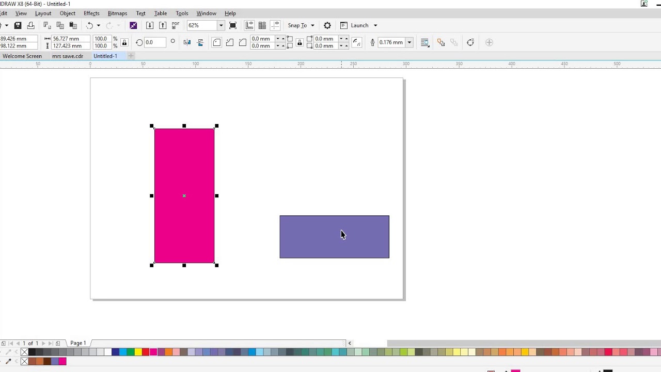Click the purple Search content icon
Image resolution: width=661 pixels, height=372 pixels.
(x=133, y=25)
